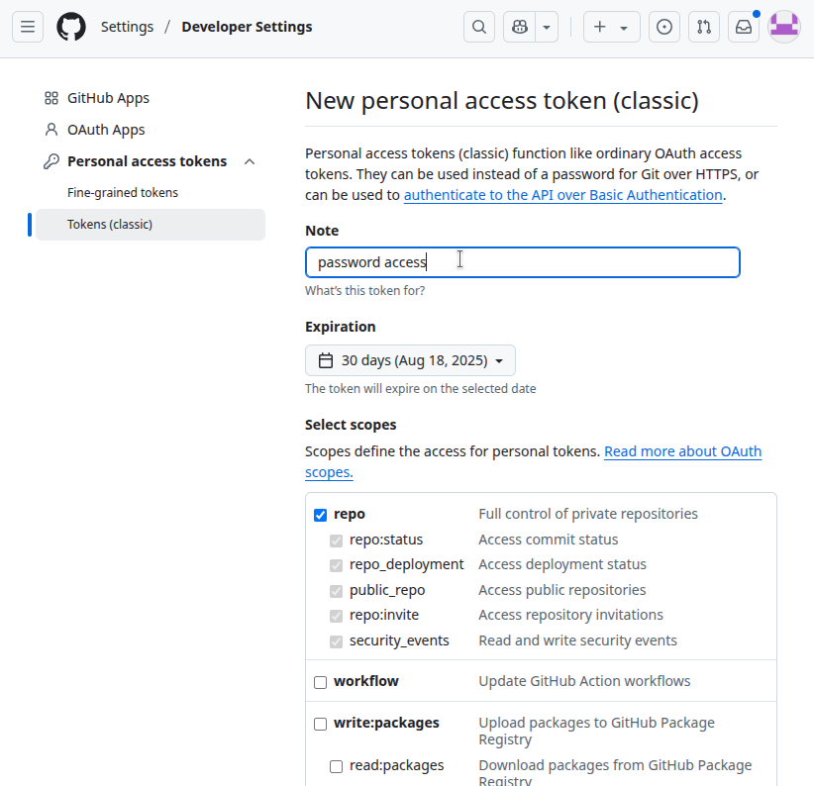Screen dimensions: 814x786
Task: Open the hamburger navigation menu
Action: tap(28, 28)
